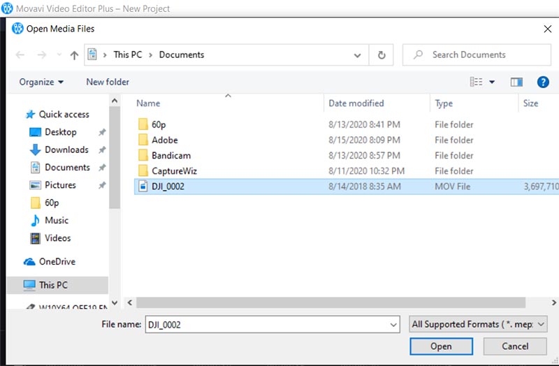The height and width of the screenshot is (366, 559).
Task: Select Quick access in navigation pane
Action: coord(57,115)
